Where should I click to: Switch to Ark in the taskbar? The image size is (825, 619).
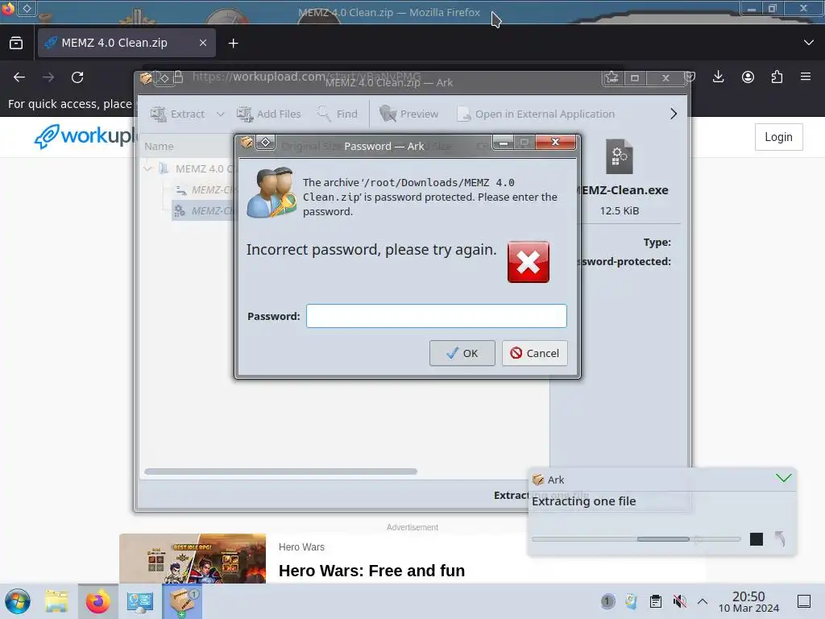tap(182, 601)
